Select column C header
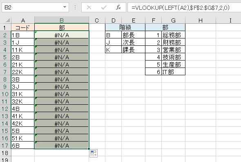This screenshot has height=162, width=241. coord(97,20)
